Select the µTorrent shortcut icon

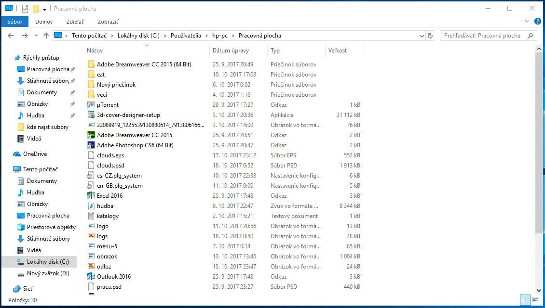91,105
